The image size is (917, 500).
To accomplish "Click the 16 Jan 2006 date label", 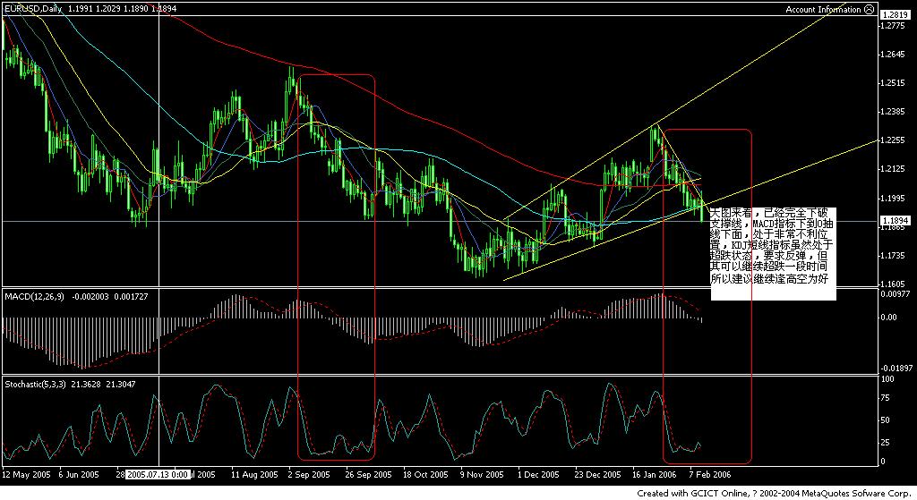I will coord(655,474).
